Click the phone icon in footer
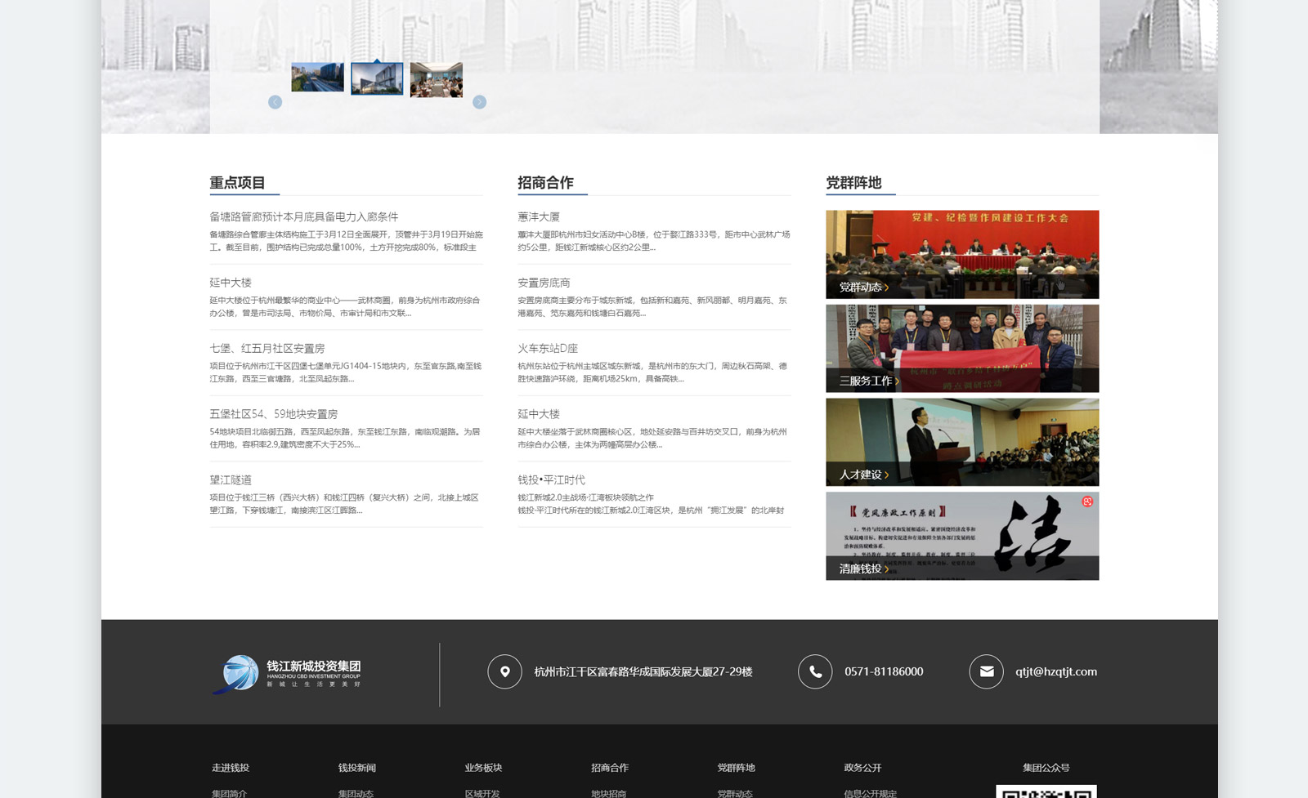The width and height of the screenshot is (1308, 798). [815, 671]
